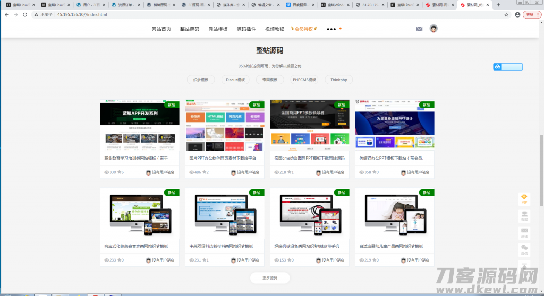The height and width of the screenshot is (296, 544).
Task: Open 会员特权 in the navigation bar
Action: point(304,29)
